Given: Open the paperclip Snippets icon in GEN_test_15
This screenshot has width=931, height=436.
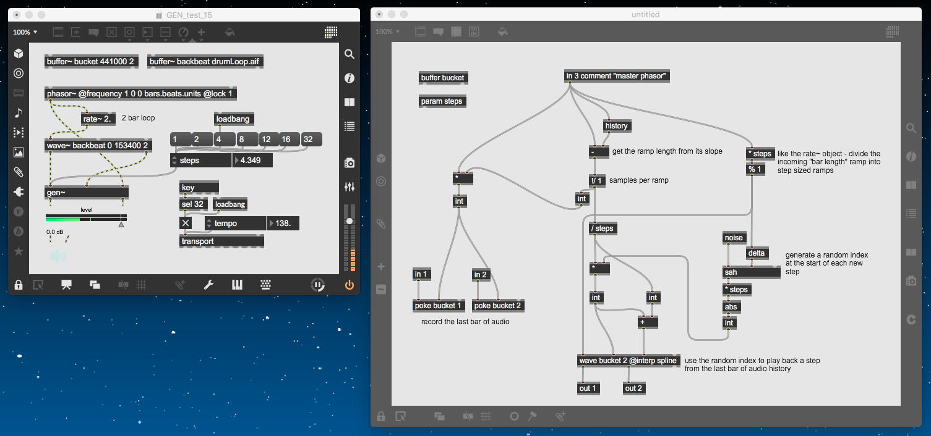Looking at the screenshot, I should (x=19, y=172).
